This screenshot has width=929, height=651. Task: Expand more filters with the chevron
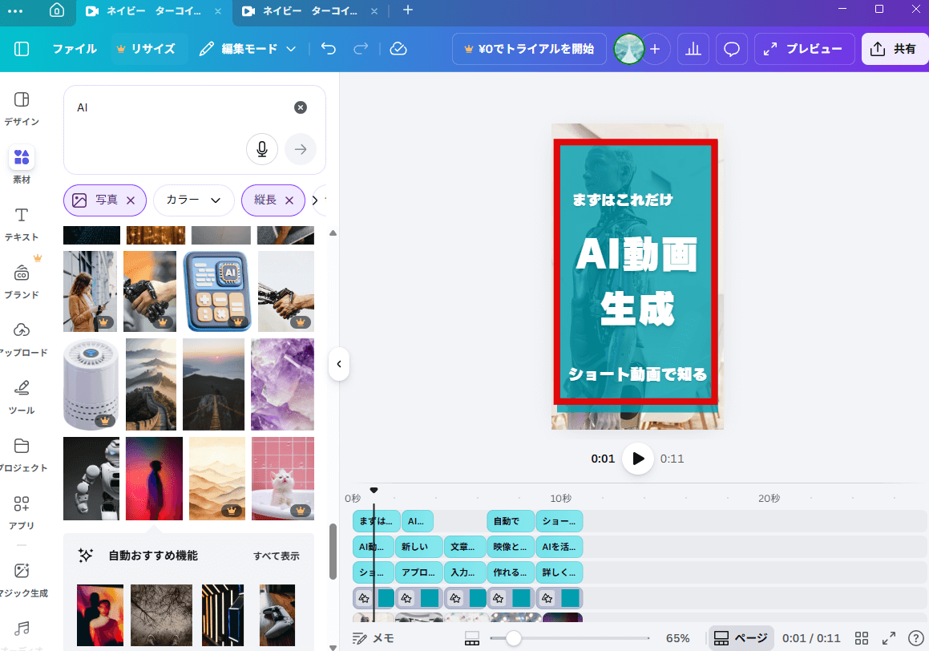coord(314,200)
